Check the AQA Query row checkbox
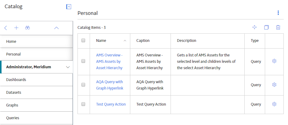 click(83, 85)
